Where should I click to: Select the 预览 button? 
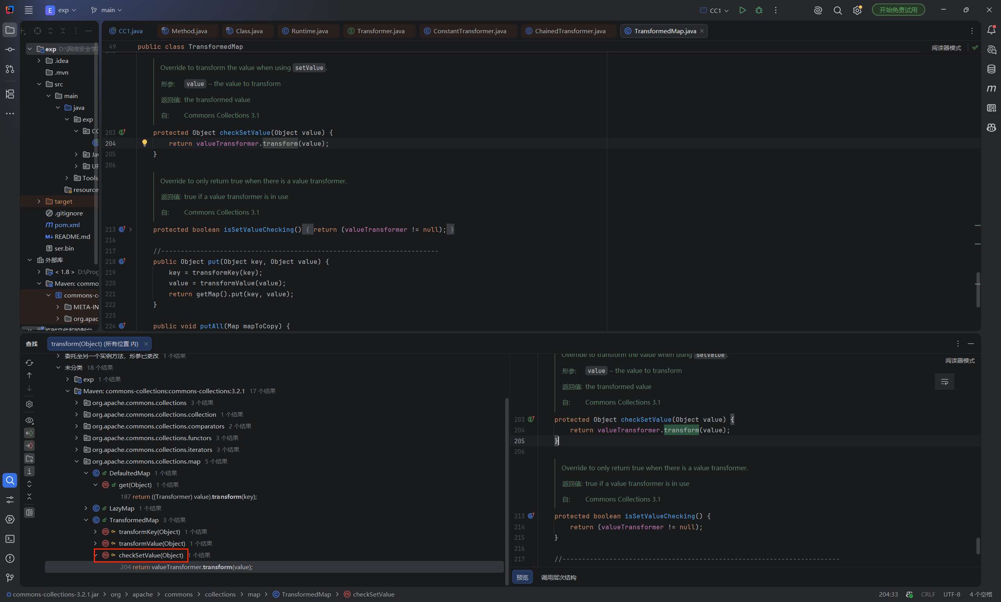(x=522, y=577)
